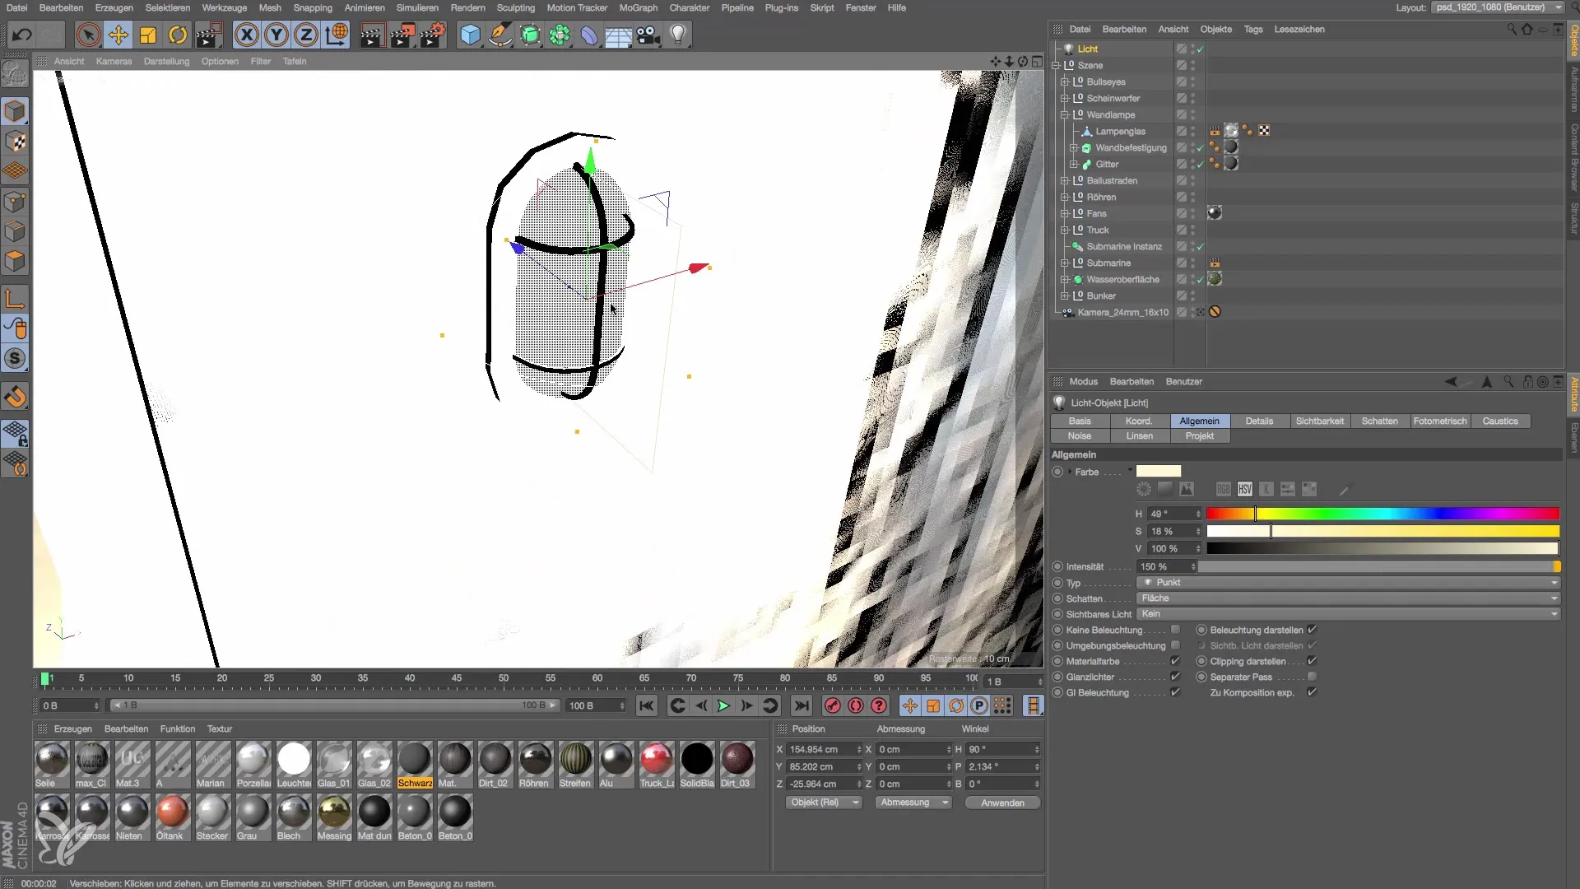Click the Position X value field

(x=824, y=750)
